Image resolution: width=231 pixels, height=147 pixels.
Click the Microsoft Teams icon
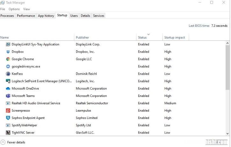pyautogui.click(x=8, y=96)
